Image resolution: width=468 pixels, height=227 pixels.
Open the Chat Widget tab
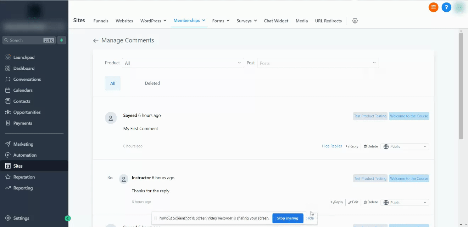point(276,21)
